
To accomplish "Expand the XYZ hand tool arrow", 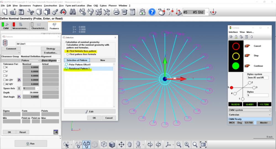I will click(x=143, y=145).
